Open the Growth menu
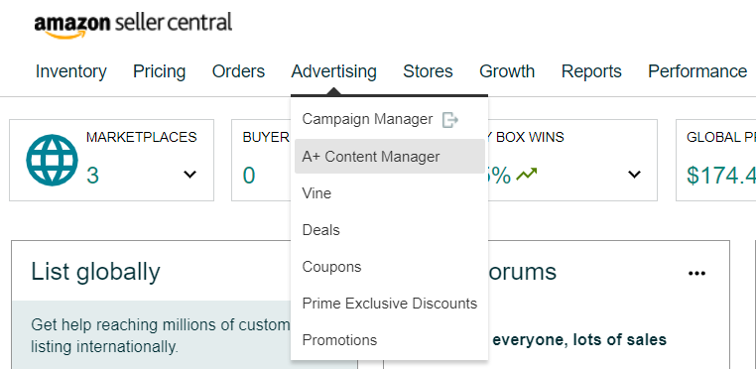 pyautogui.click(x=507, y=71)
